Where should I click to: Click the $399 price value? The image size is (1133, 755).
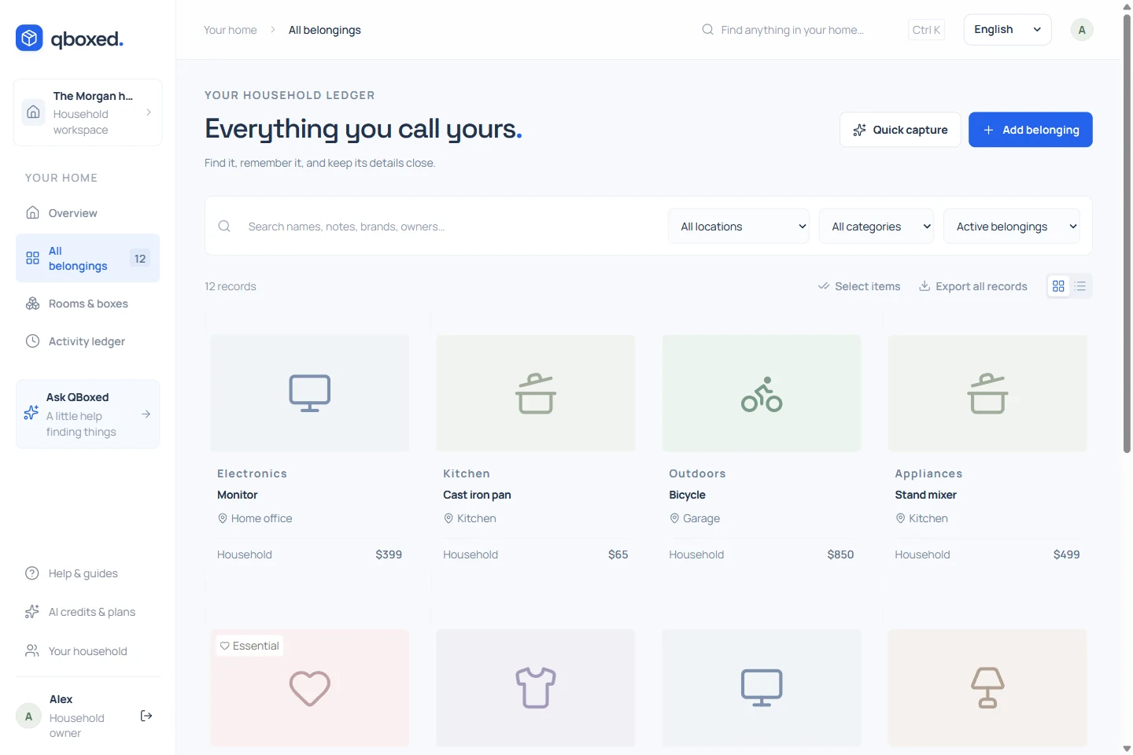pos(389,554)
